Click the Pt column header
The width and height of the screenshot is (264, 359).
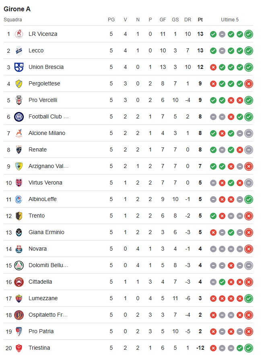200,20
